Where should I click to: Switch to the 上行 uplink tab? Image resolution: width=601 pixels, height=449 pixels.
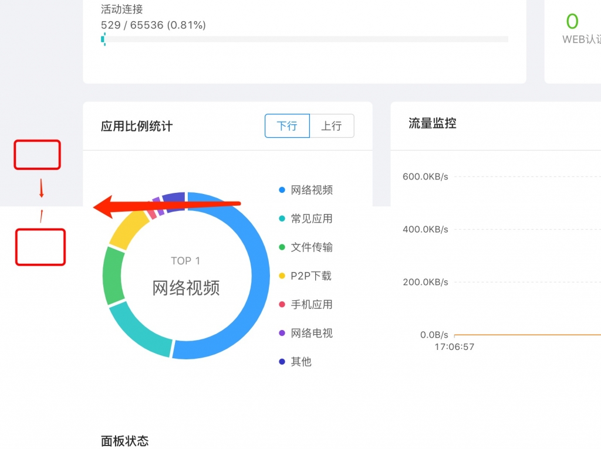point(332,126)
